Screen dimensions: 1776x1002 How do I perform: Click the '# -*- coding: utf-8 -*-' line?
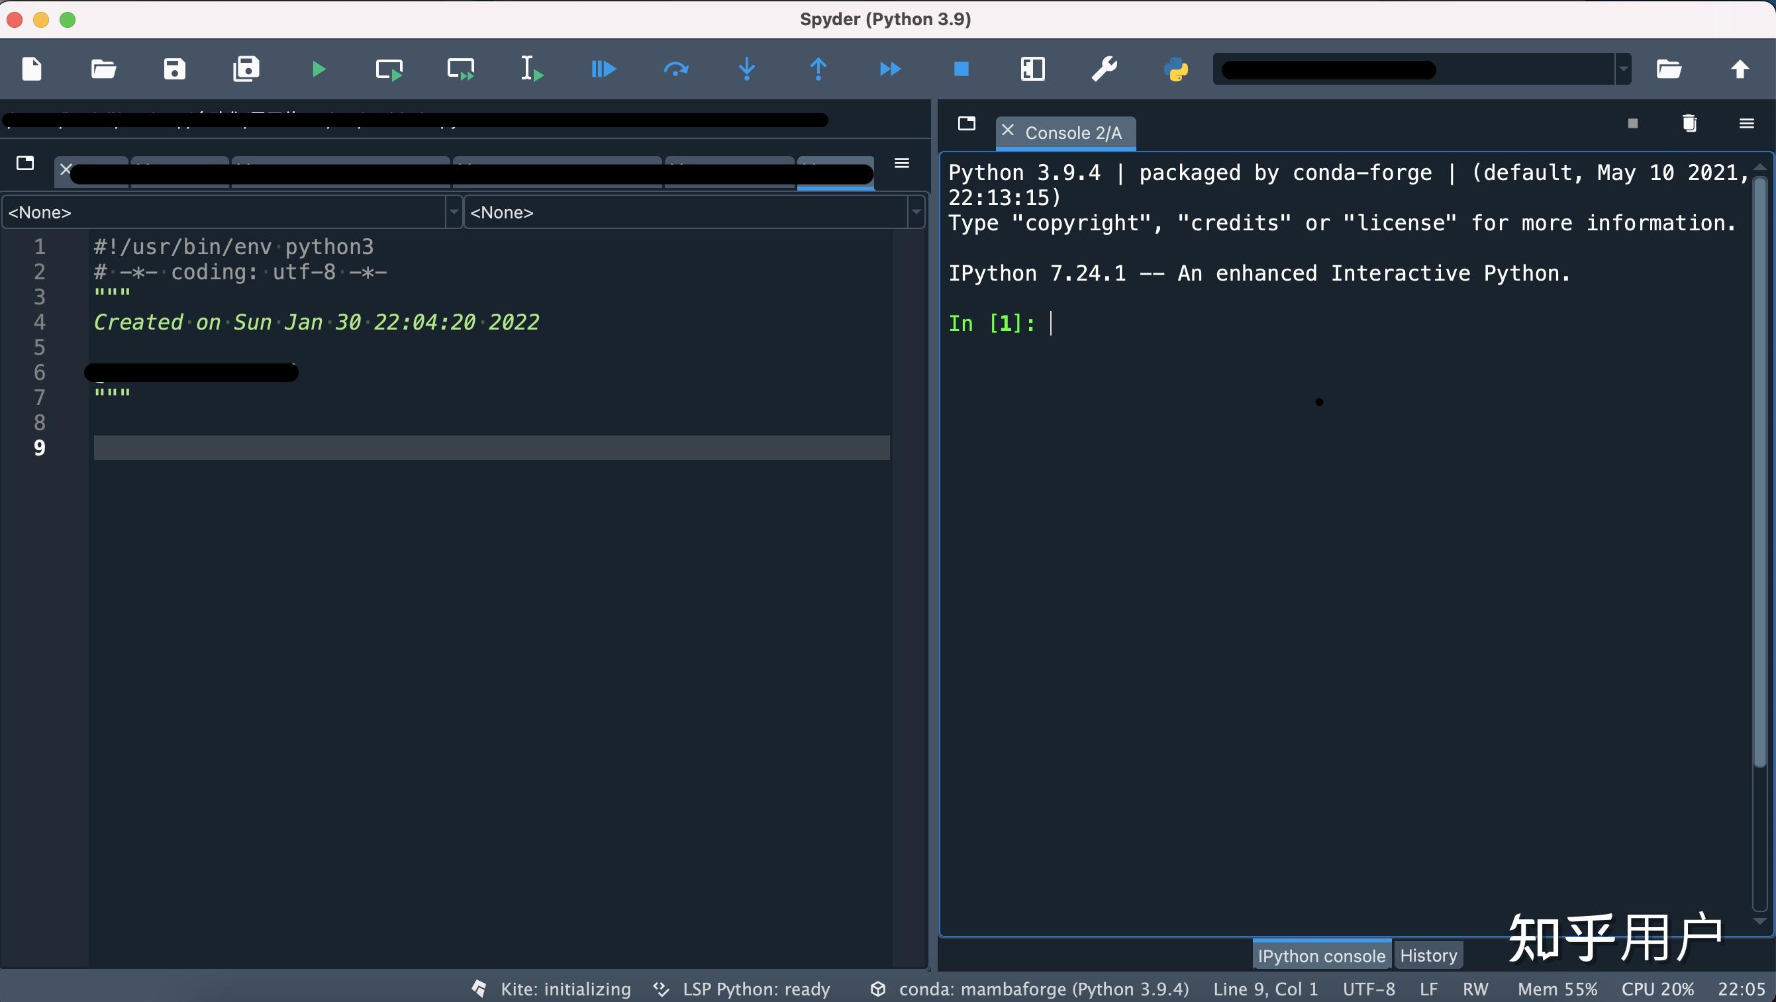[240, 272]
